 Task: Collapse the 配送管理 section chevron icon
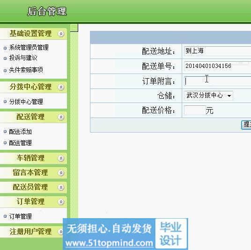click(61, 117)
